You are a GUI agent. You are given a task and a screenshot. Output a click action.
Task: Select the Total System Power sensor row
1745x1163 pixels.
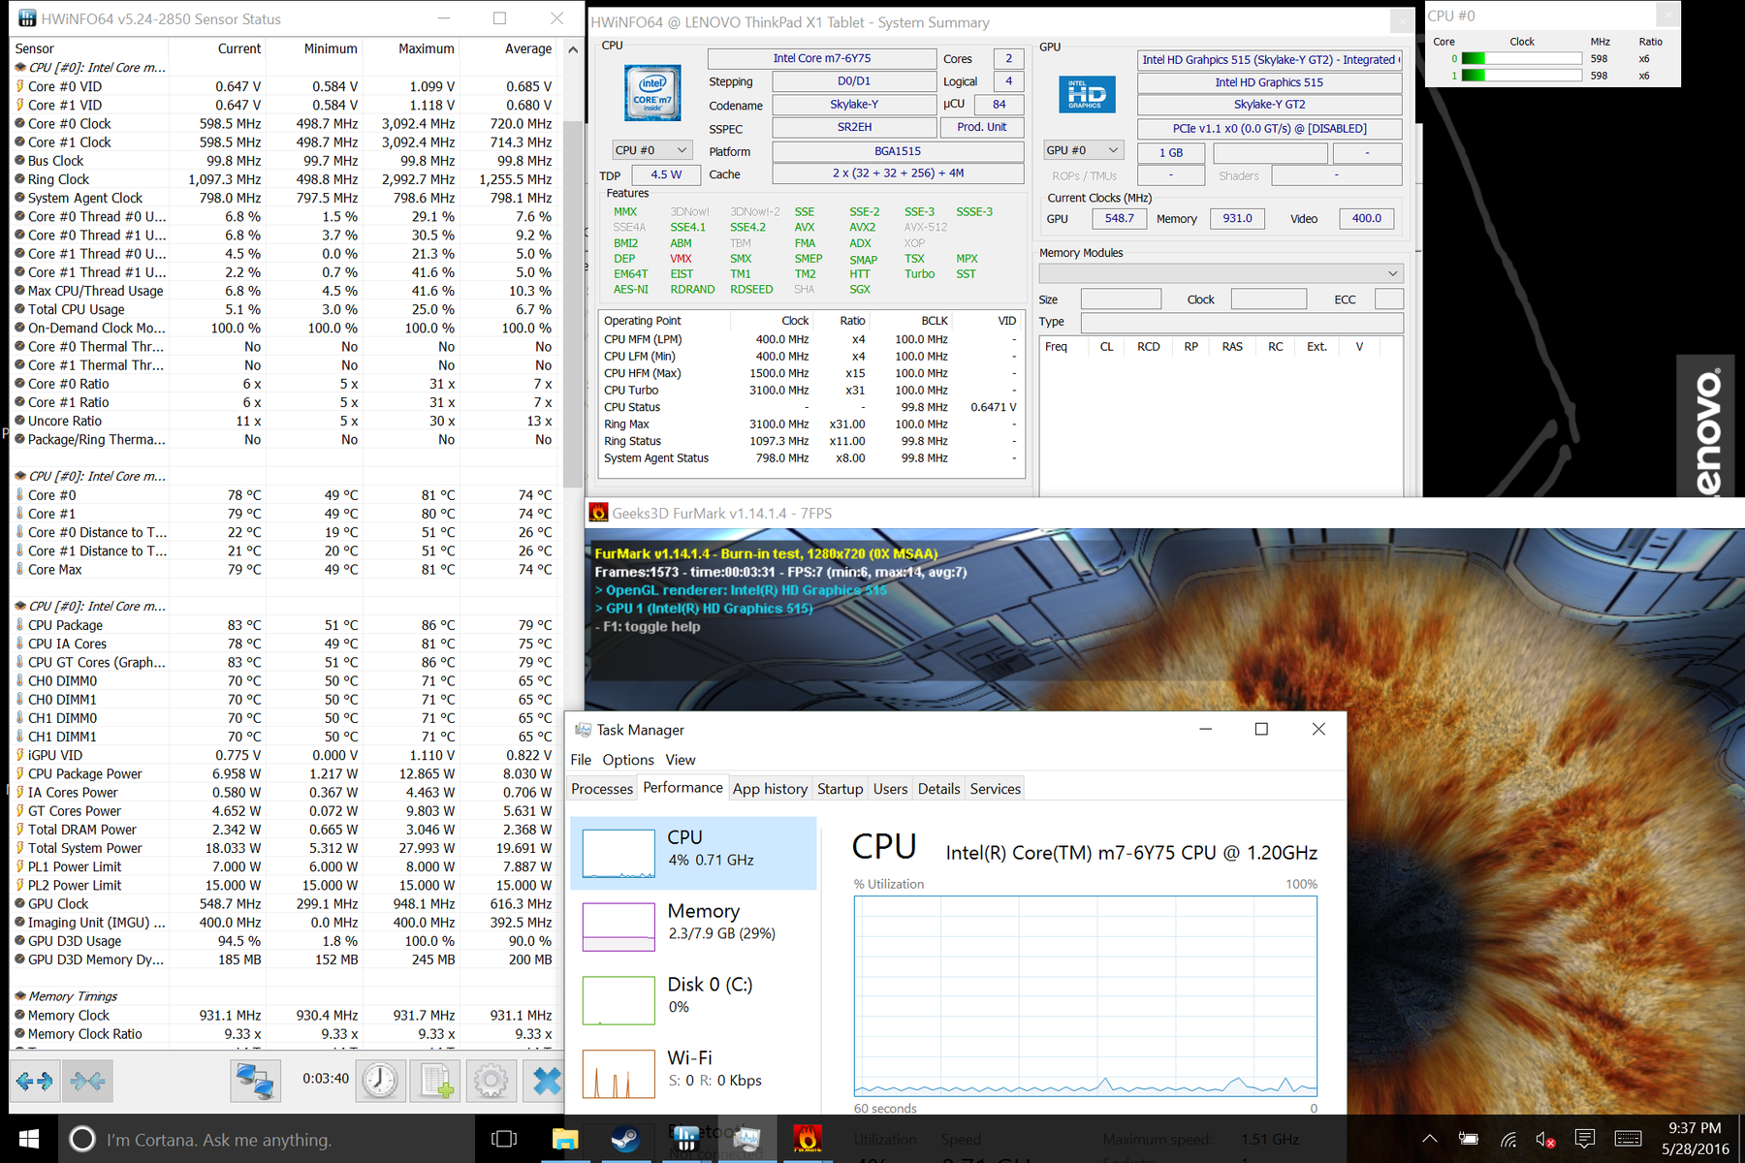[285, 848]
